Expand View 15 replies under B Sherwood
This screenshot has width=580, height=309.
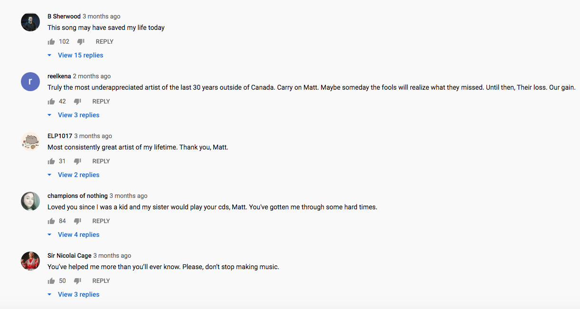pos(75,55)
